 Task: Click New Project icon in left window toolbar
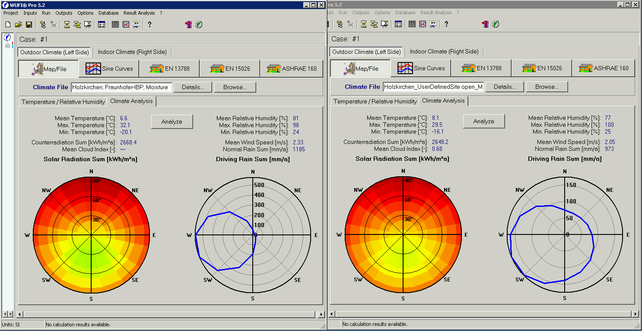click(8, 25)
